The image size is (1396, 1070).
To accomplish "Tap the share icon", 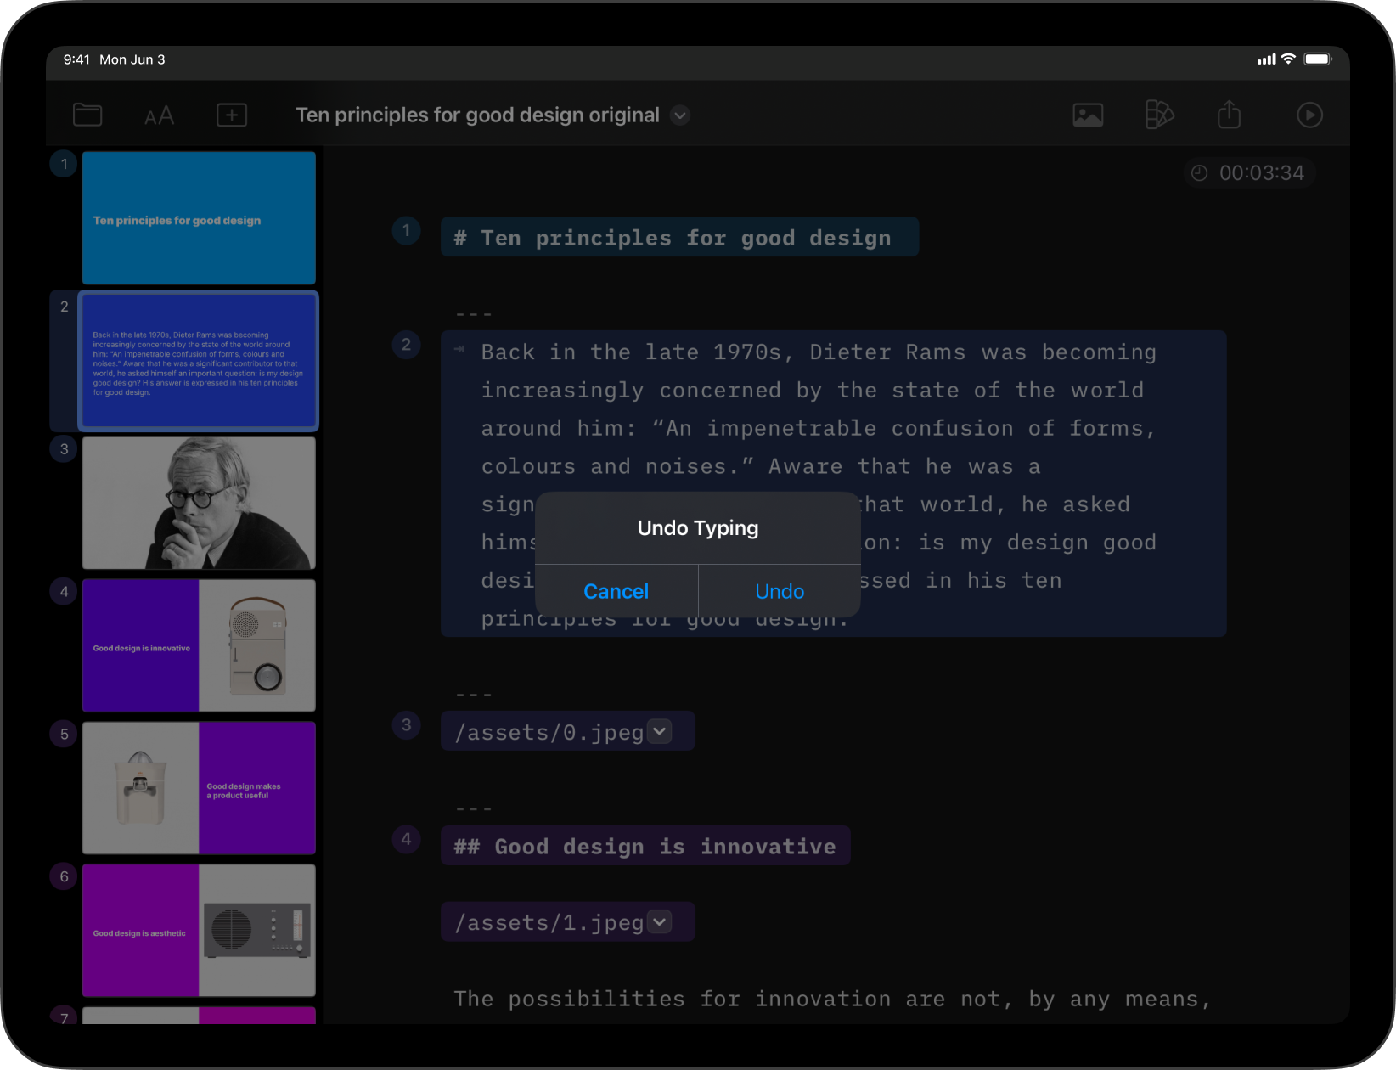I will pos(1229,115).
